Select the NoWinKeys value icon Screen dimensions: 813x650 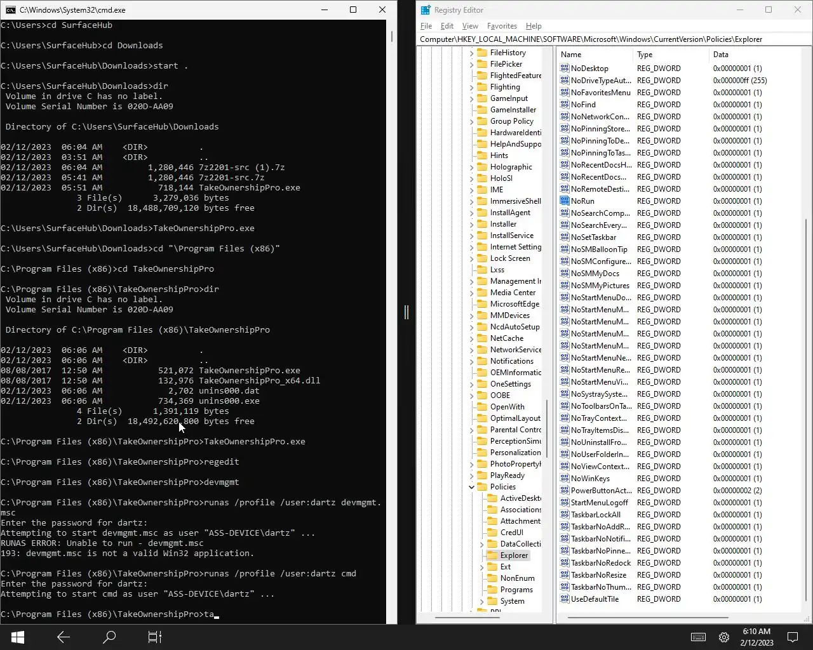[x=565, y=478]
